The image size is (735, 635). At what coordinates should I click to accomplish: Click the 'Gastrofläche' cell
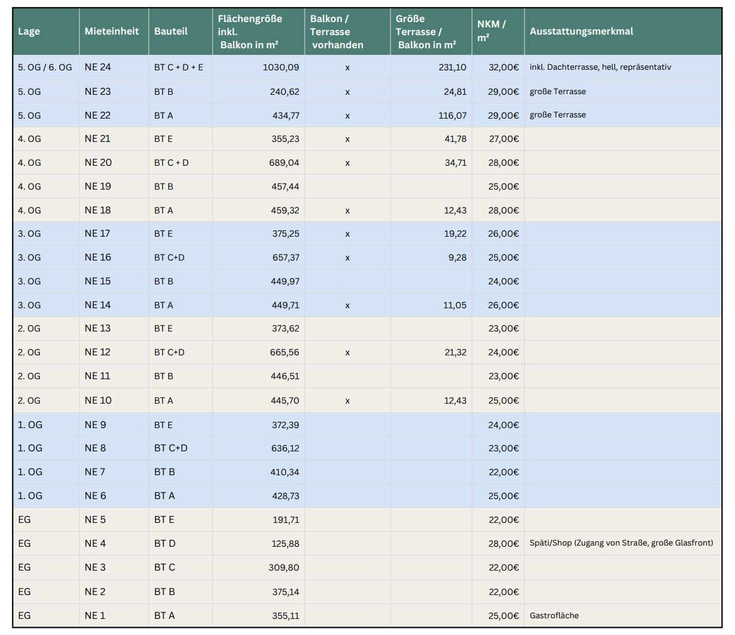pos(554,615)
